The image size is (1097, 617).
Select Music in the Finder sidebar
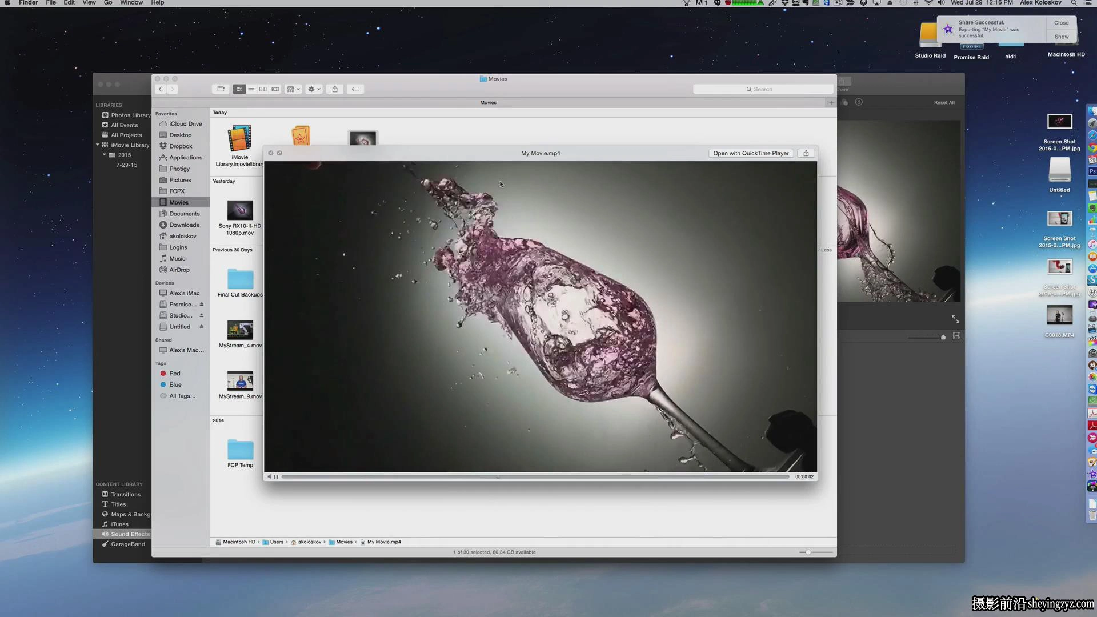pos(181,259)
